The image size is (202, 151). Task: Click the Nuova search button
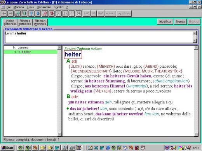[x=180, y=22]
